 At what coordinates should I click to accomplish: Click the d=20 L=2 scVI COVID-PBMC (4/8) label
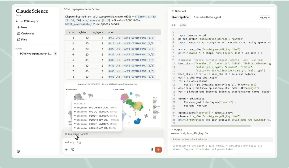131,54
